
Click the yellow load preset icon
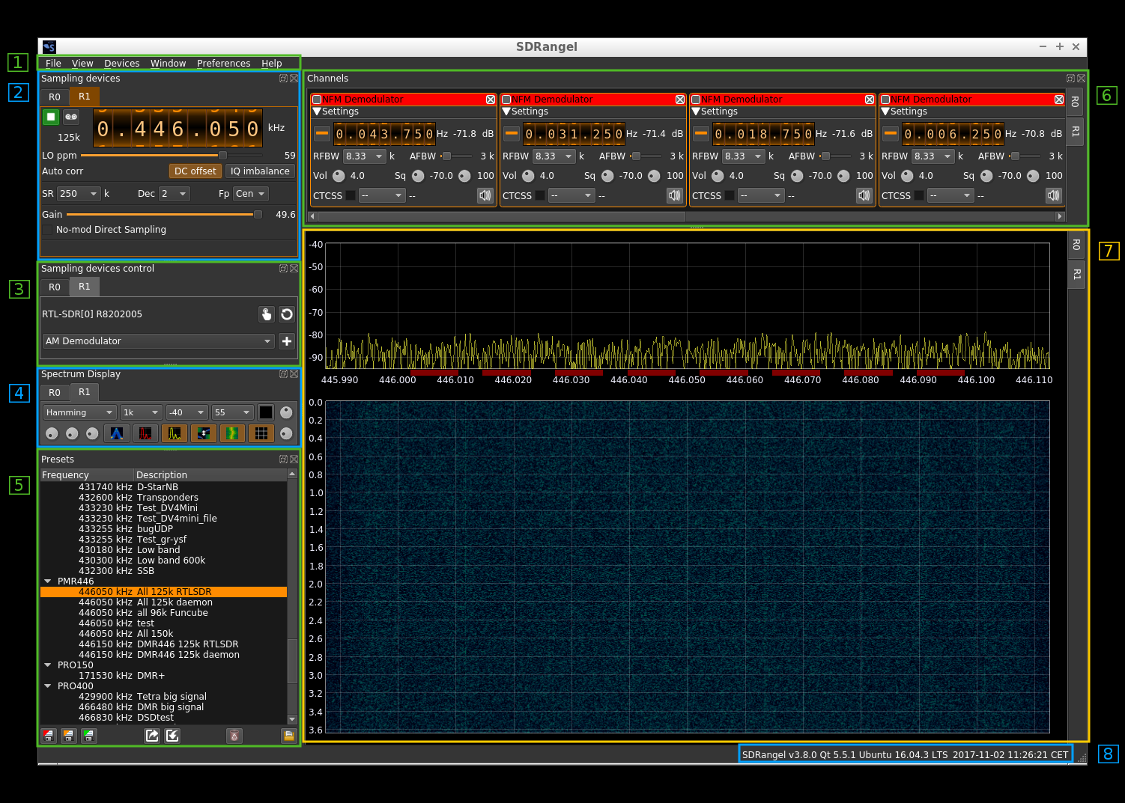288,736
